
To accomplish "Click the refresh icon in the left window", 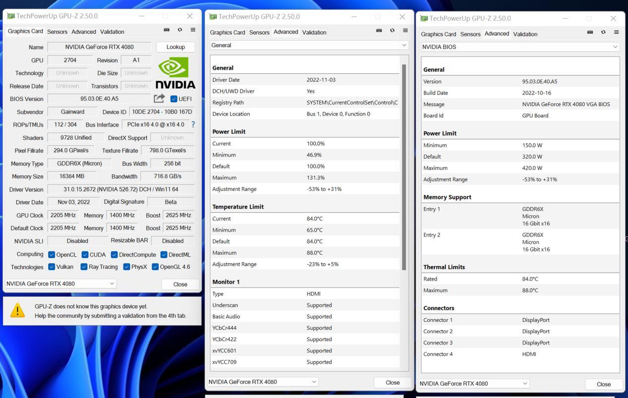I will (179, 30).
